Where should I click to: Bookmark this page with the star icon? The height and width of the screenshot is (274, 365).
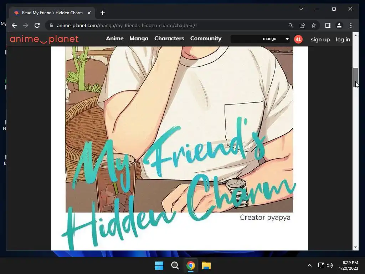click(314, 25)
